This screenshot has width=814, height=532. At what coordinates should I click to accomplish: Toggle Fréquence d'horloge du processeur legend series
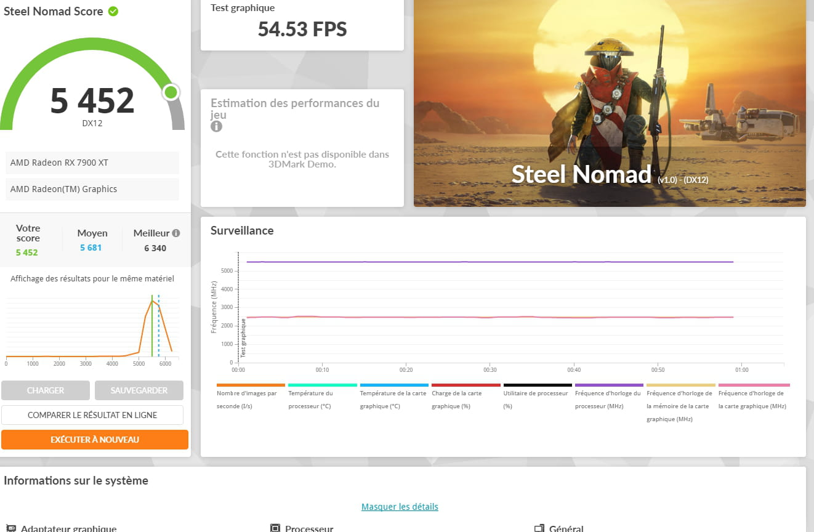(608, 399)
